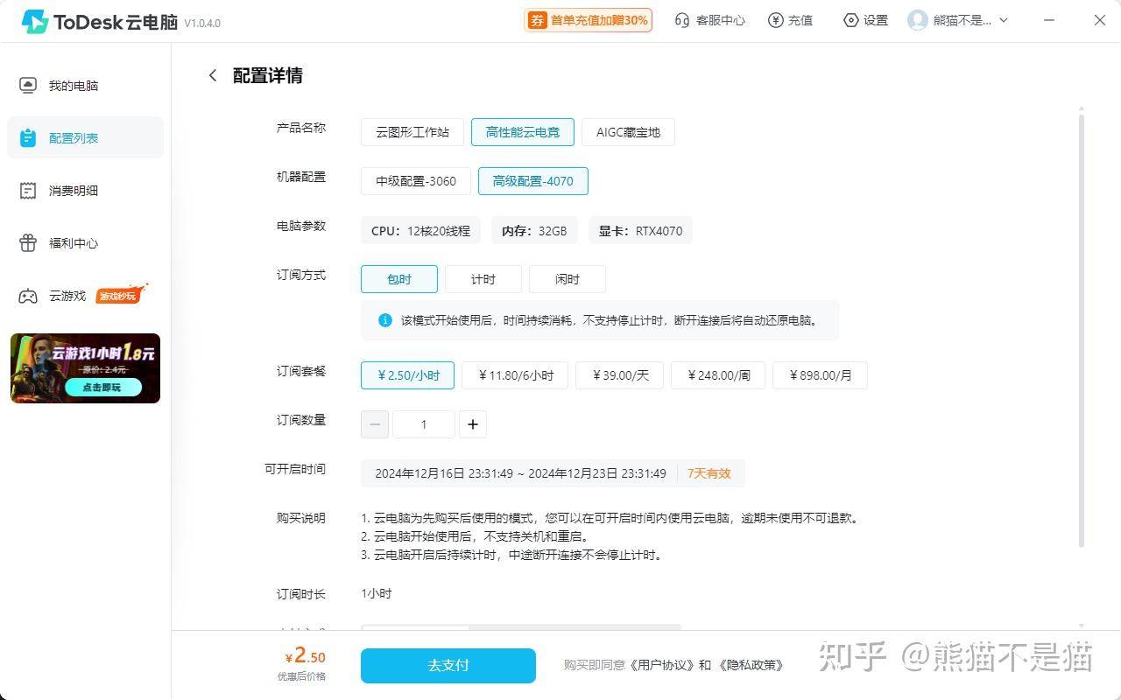Open 云游戏 sidebar item
Image resolution: width=1121 pixels, height=700 pixels.
tap(85, 296)
